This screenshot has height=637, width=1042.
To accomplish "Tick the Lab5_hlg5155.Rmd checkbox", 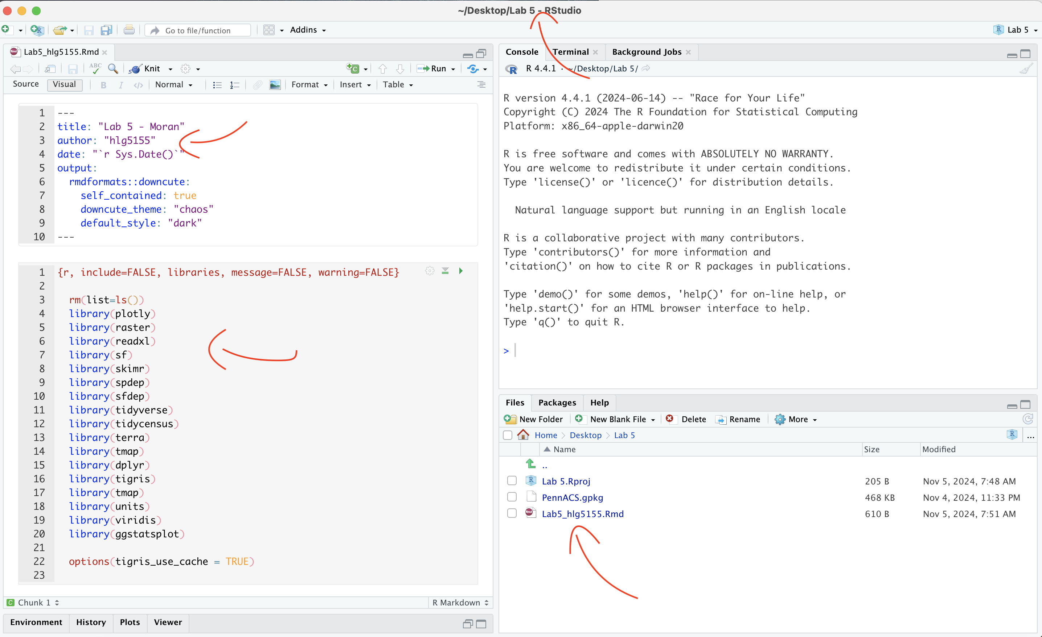I will point(512,513).
